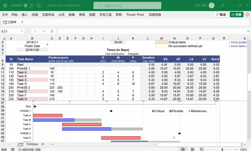This screenshot has width=251, height=151.
Task: Expand the formula bar chevron
Action: click(x=248, y=31)
